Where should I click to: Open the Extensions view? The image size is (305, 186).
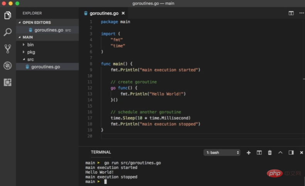(8, 82)
